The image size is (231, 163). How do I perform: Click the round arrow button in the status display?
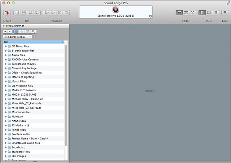pos(150,16)
